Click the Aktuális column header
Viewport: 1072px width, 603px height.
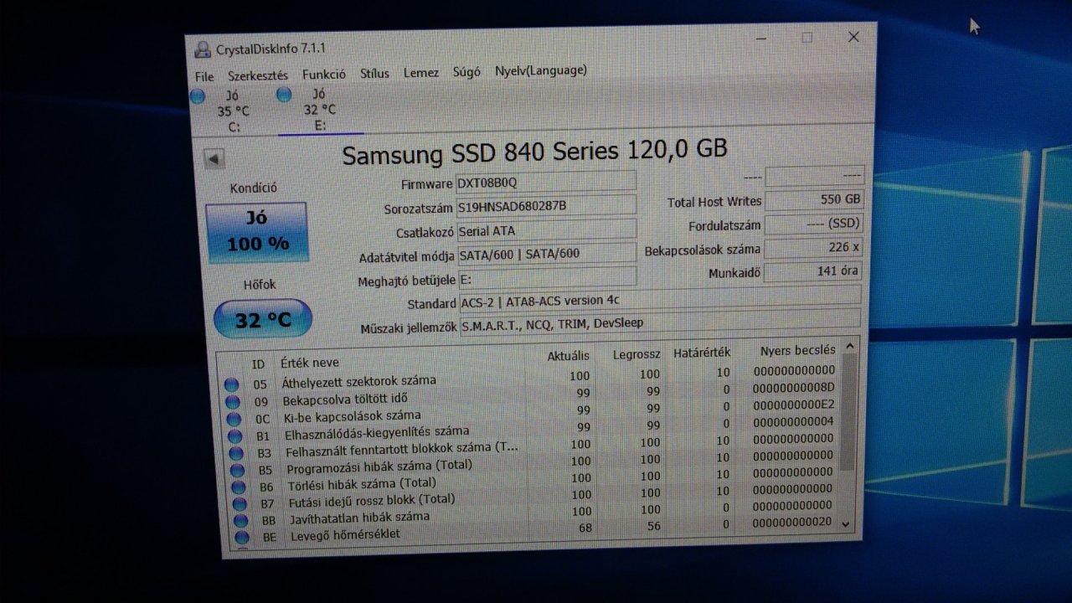569,356
